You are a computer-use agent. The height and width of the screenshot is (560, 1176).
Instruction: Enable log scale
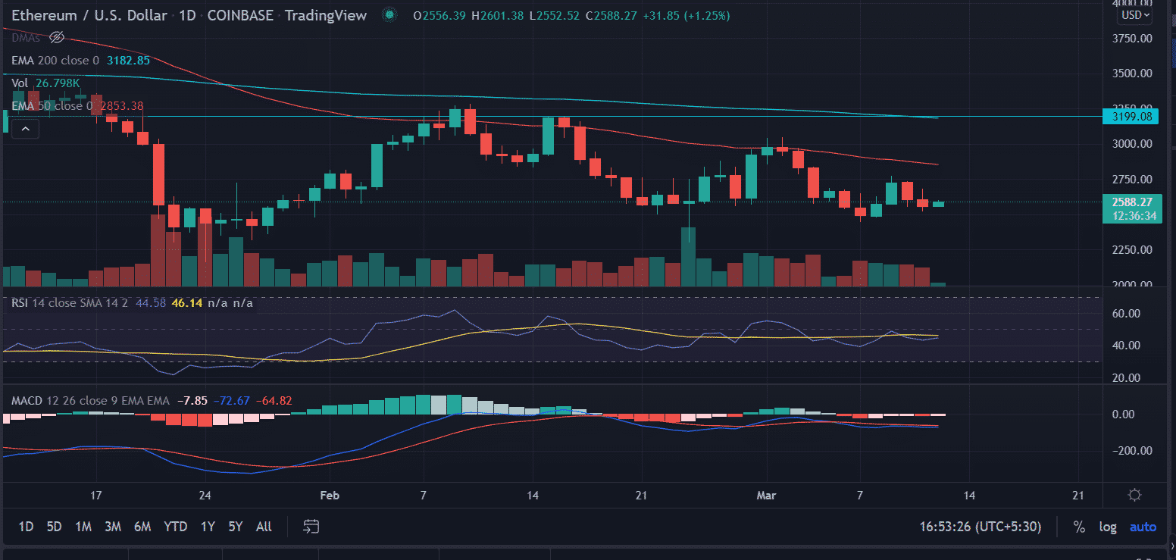[1108, 527]
